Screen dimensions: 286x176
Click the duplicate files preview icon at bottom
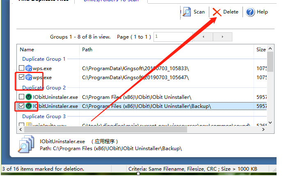(x=26, y=144)
